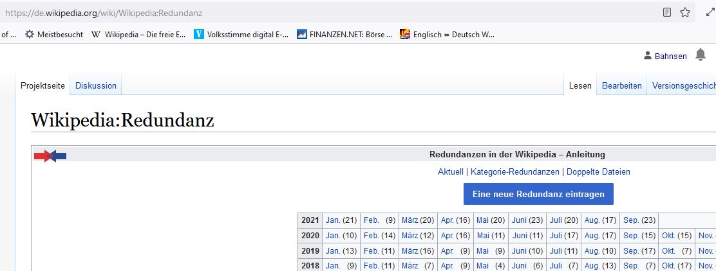Open Volksstimme digital bookmark

pos(241,34)
